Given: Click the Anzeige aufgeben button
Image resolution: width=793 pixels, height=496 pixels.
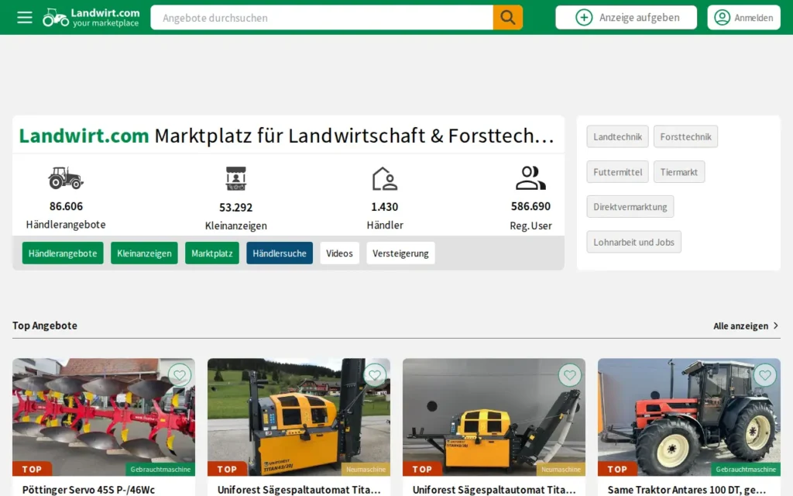Looking at the screenshot, I should [x=626, y=18].
